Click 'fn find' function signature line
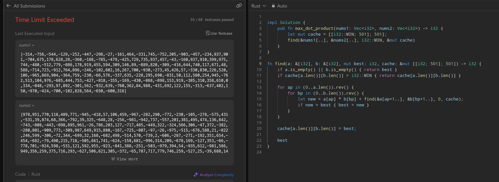 point(374,64)
